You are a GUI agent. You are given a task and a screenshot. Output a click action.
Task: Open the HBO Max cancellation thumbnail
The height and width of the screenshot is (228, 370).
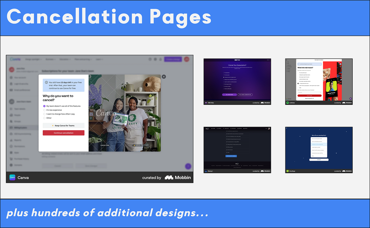pyautogui.click(x=237, y=82)
